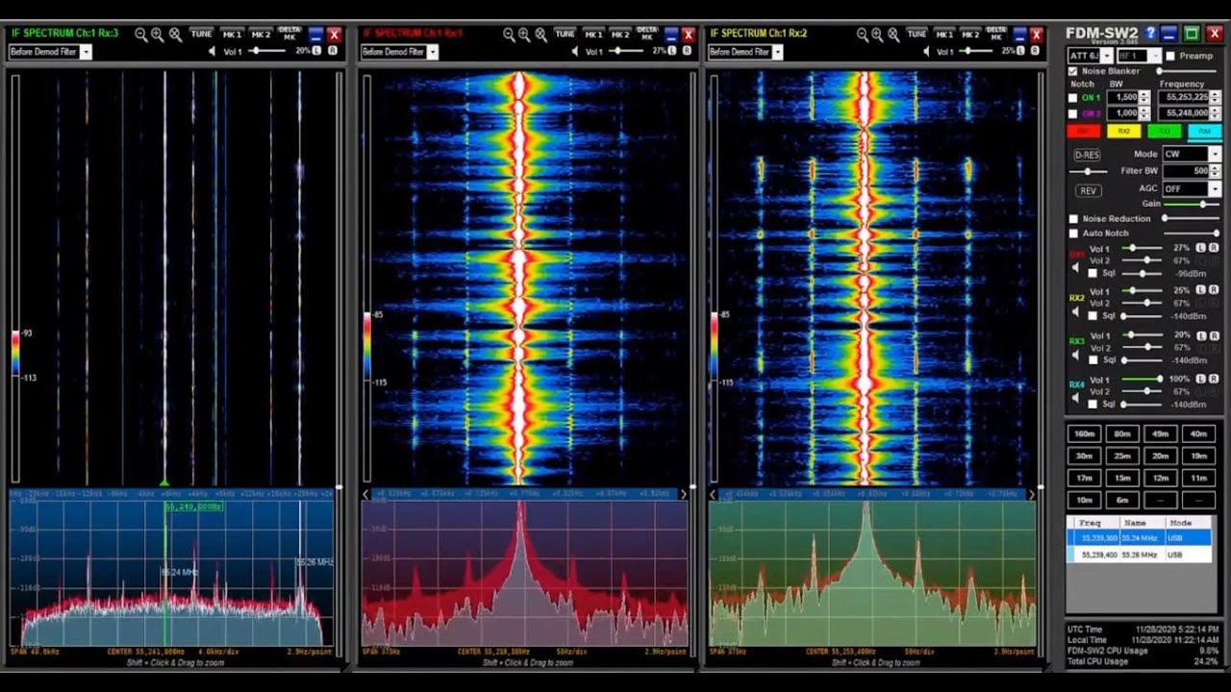The image size is (1231, 692).
Task: Click the D-RES button
Action: point(1087,155)
